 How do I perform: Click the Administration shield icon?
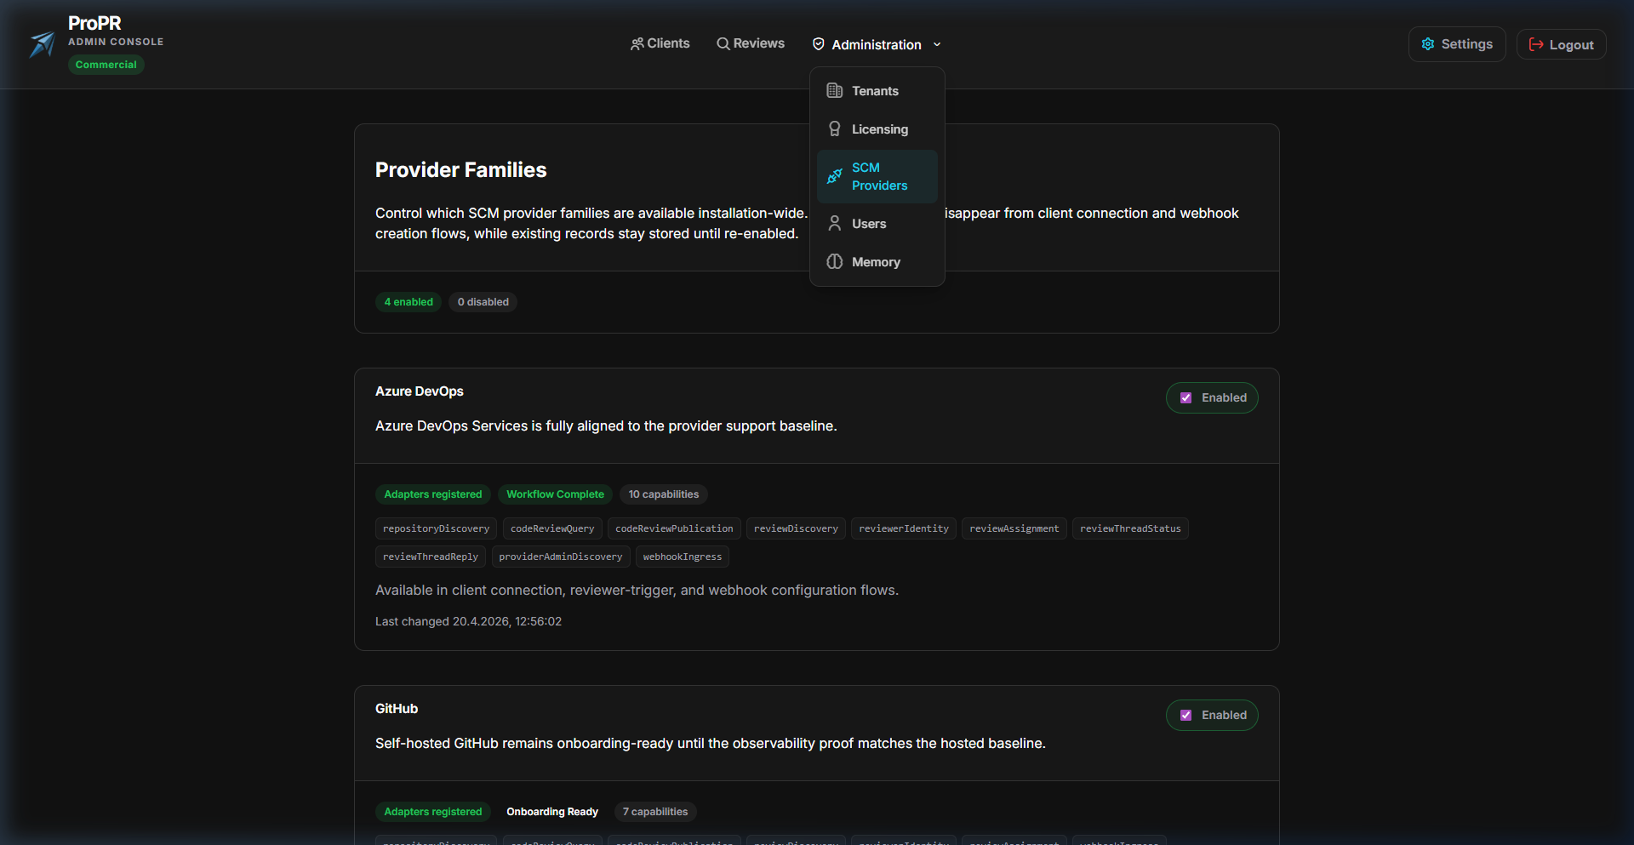(x=819, y=44)
